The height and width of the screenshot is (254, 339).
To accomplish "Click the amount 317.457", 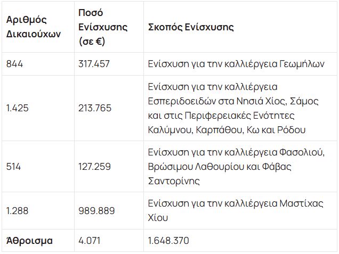I will (x=94, y=64).
